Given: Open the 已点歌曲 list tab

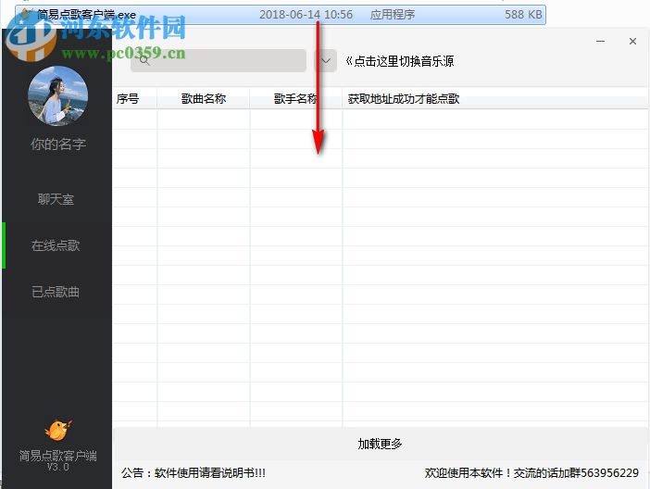Looking at the screenshot, I should coord(56,292).
